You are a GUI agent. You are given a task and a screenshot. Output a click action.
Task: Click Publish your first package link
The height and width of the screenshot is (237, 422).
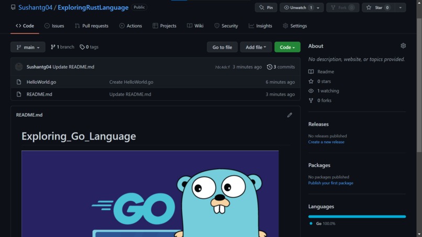point(330,183)
